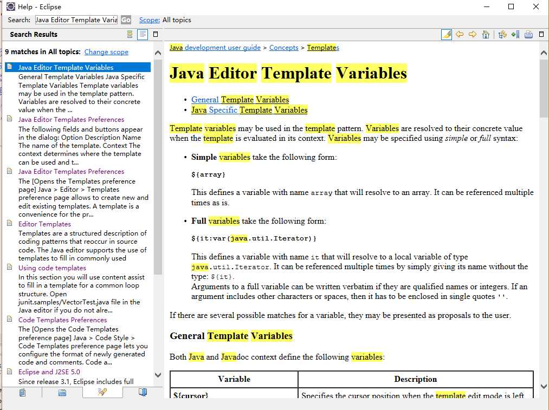Switch to the Index tab icon
This screenshot has width=549, height=410.
pos(62,393)
